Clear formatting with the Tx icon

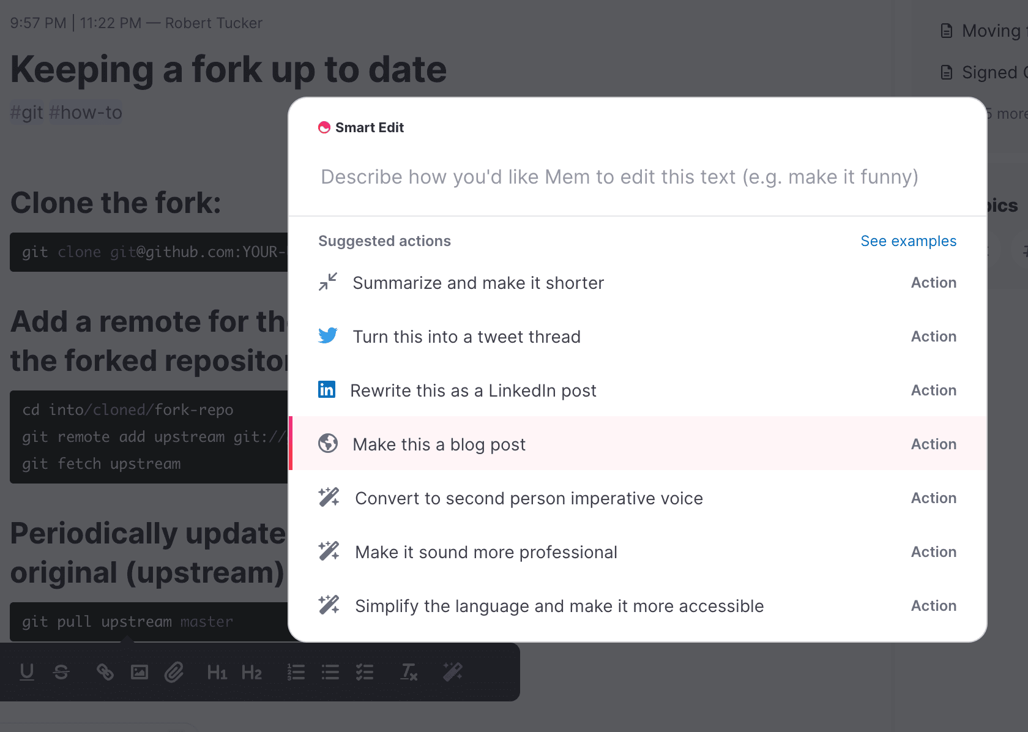(409, 672)
